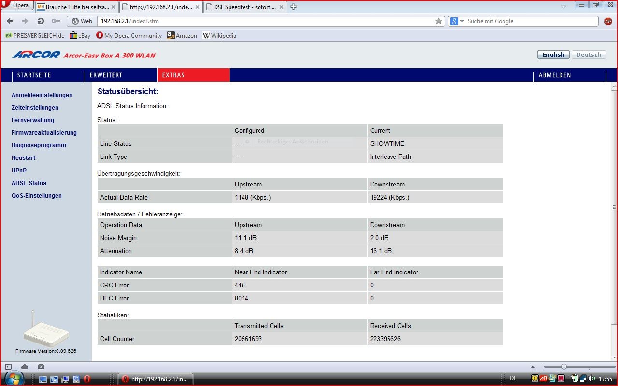This screenshot has height=386, width=618.
Task: Open the volume speaker tray icon
Action: pyautogui.click(x=591, y=378)
